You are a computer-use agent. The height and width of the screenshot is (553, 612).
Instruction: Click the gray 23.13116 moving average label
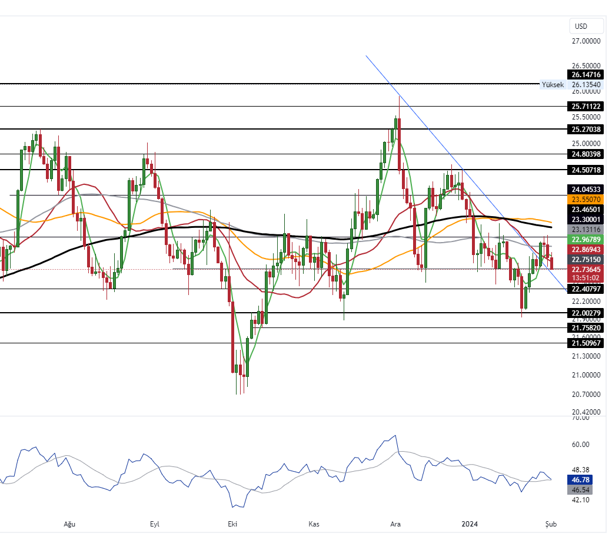[x=585, y=229]
